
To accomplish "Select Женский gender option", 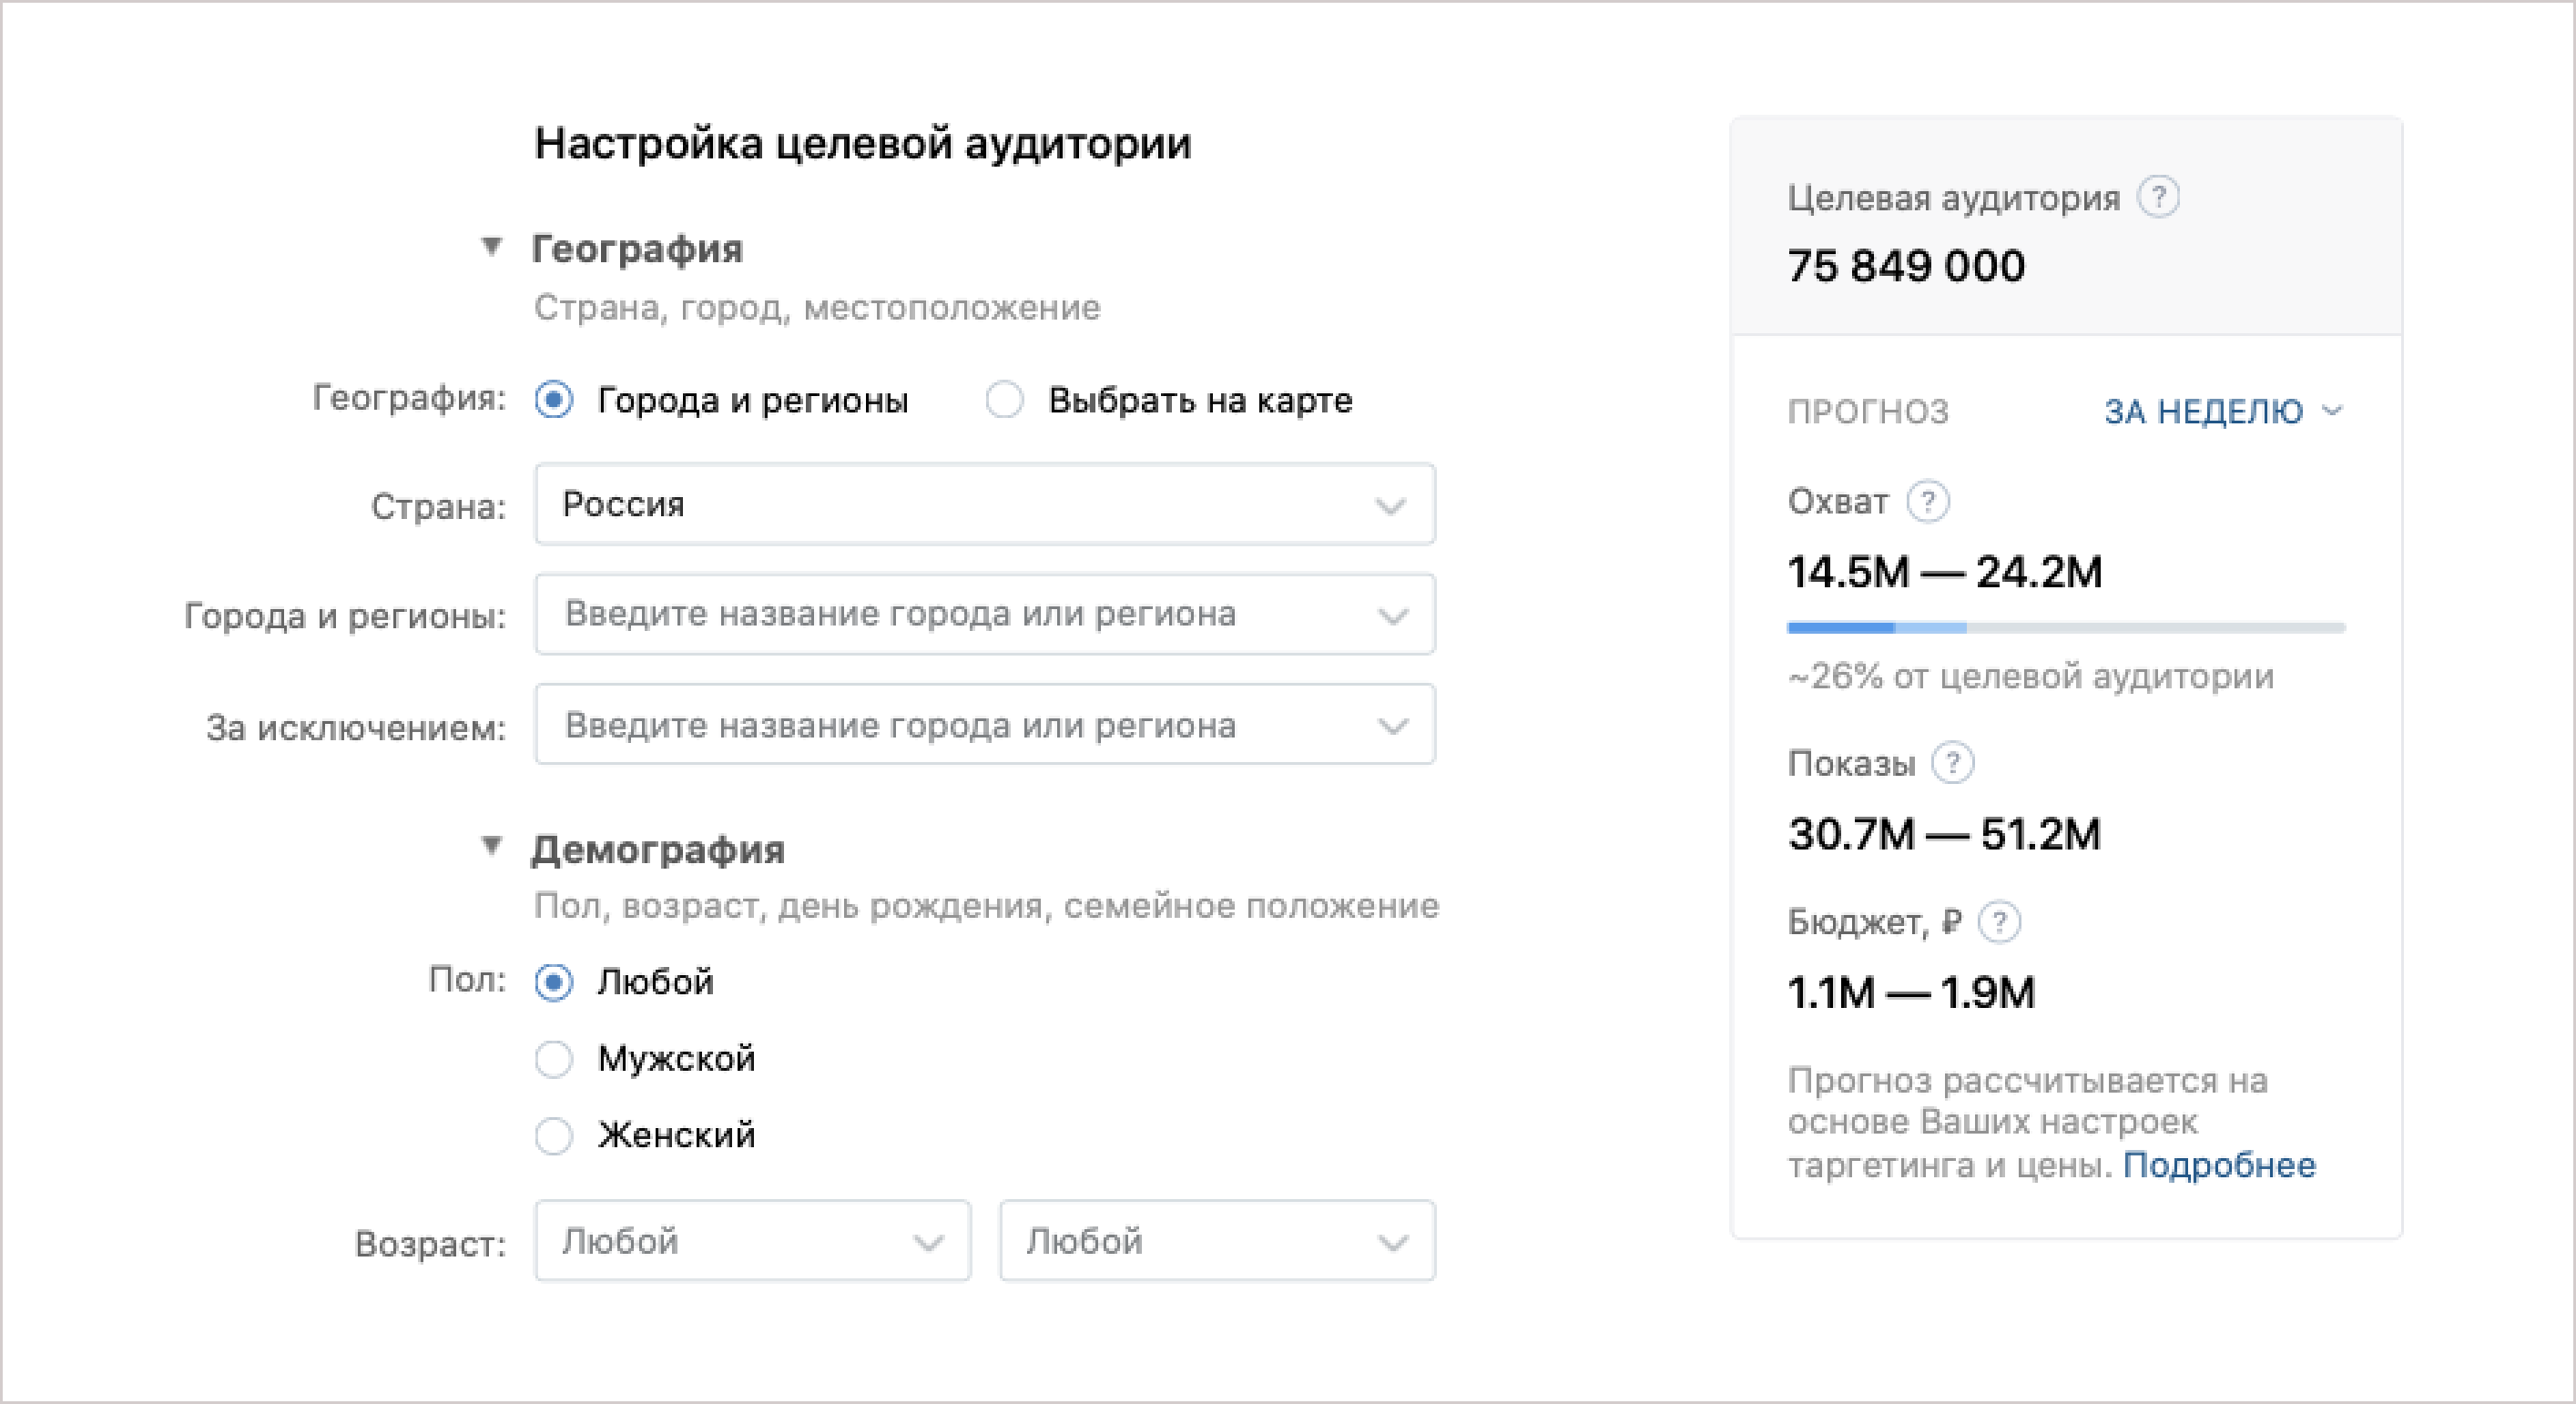I will 553,1136.
